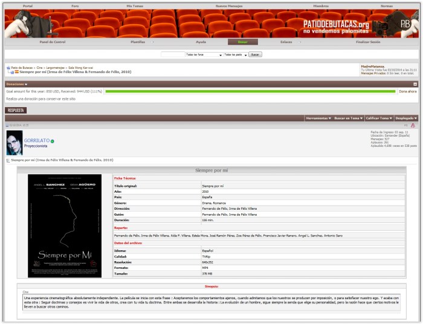Screen dimensions: 423x324
Task: Expand the Herramientas menu
Action: tap(318, 118)
